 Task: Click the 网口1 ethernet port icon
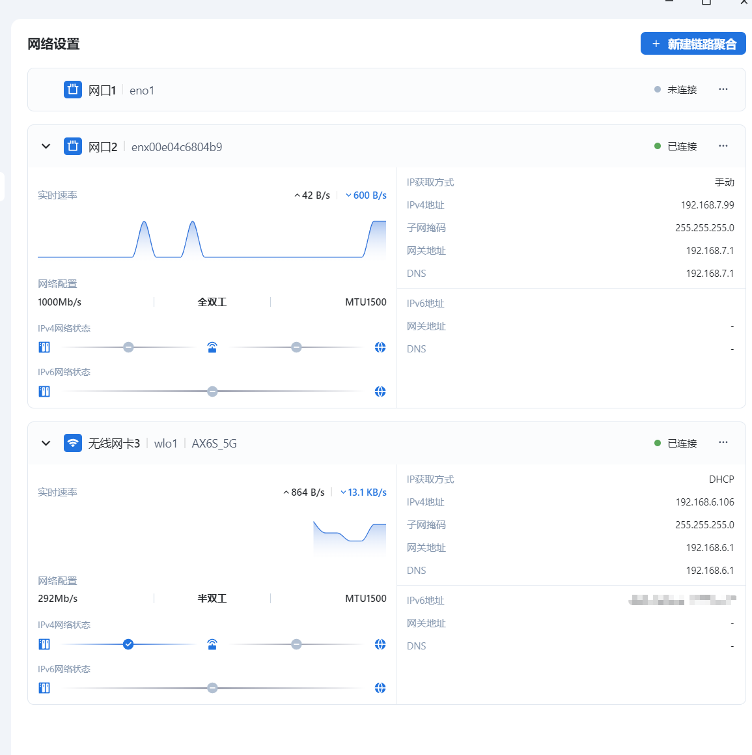click(73, 89)
